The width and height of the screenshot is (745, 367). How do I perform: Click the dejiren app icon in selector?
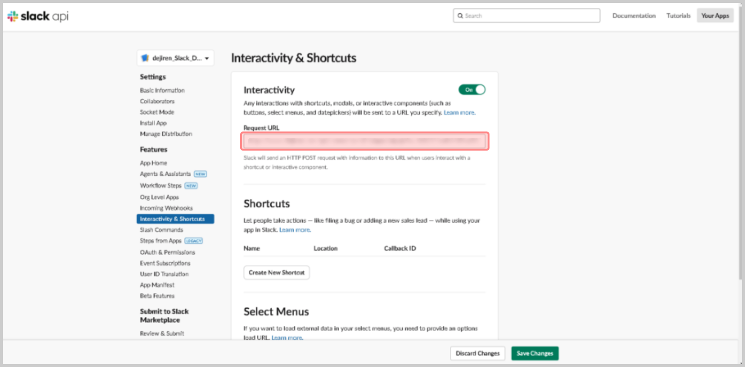(145, 58)
